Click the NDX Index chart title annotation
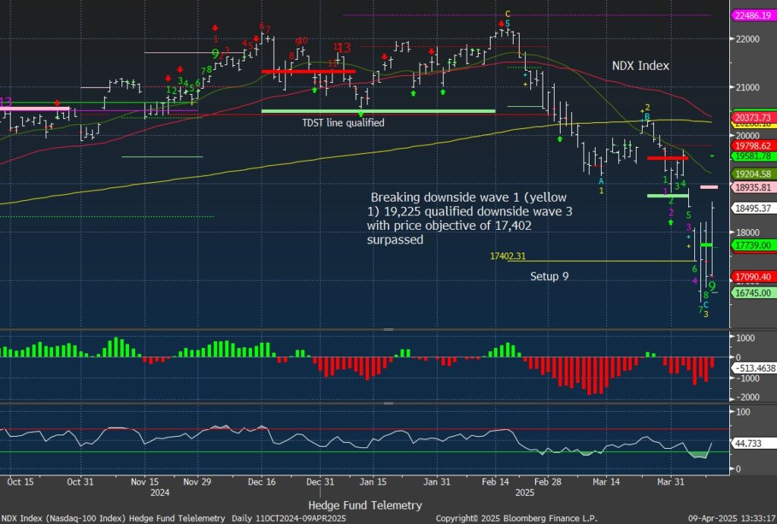The height and width of the screenshot is (524, 777). [640, 65]
